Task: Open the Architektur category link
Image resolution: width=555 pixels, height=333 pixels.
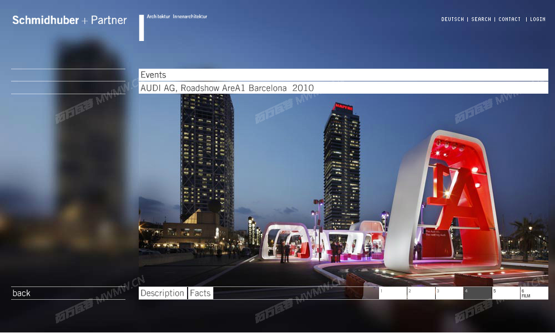Action: pyautogui.click(x=158, y=17)
